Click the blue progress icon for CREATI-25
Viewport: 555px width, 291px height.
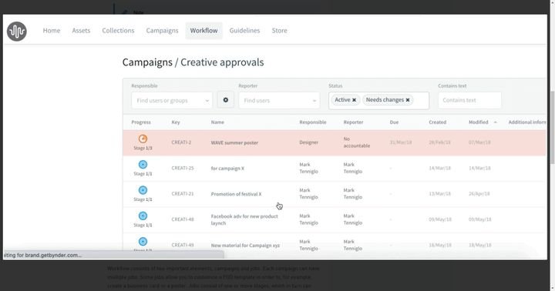tap(143, 165)
